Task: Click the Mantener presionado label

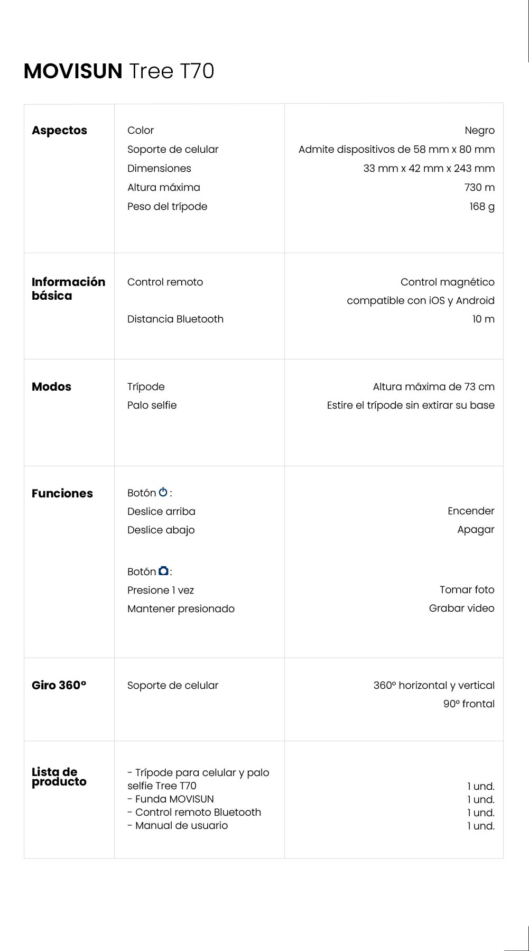Action: tap(181, 608)
